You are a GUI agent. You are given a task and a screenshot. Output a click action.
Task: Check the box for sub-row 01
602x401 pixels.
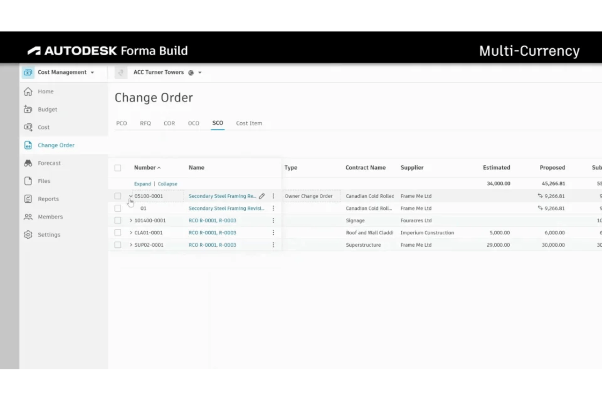tap(118, 208)
